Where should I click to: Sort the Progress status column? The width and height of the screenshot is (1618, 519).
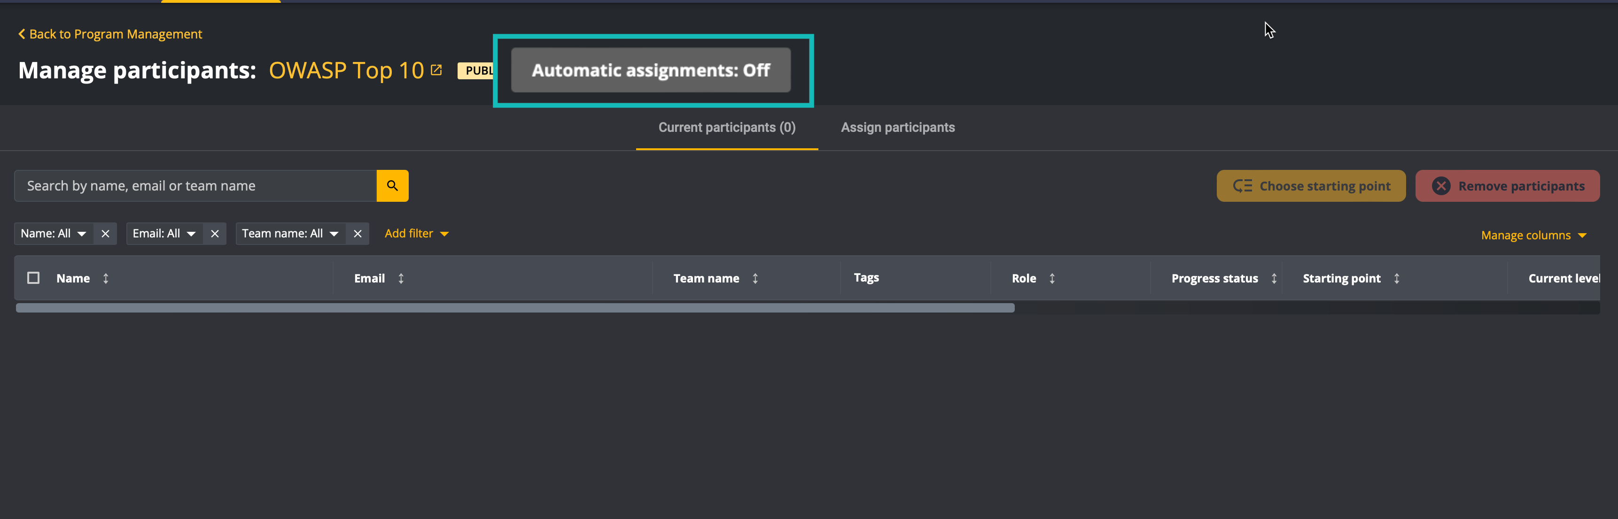[1274, 278]
